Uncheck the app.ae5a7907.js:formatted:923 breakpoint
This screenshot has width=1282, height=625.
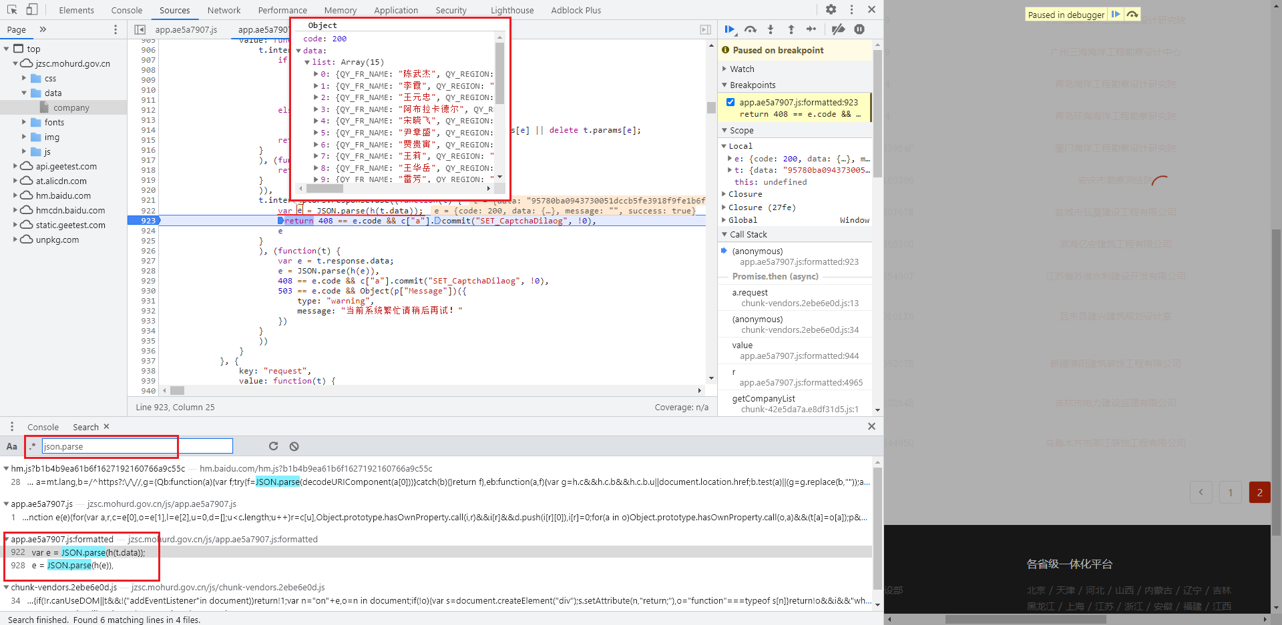click(730, 102)
